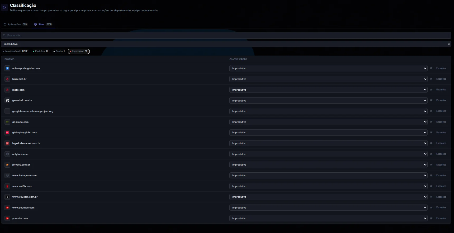Click the www.instagram.com favicon
This screenshot has height=233, width=454.
click(x=7, y=176)
